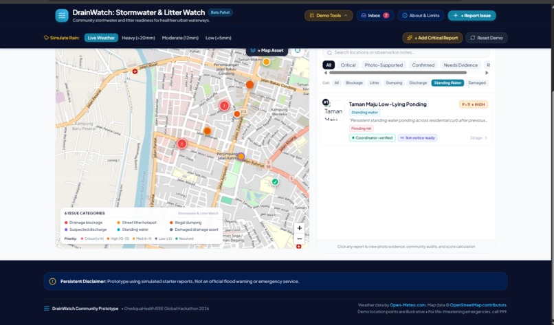Click the orange marker beside route 113 sign

[237, 114]
